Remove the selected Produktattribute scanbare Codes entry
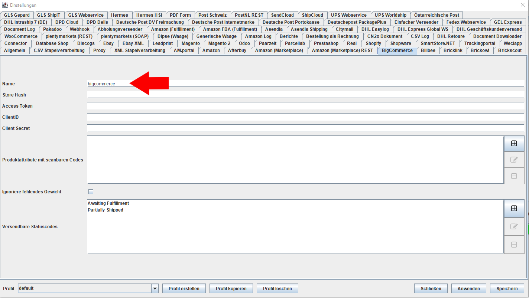 pyautogui.click(x=514, y=176)
